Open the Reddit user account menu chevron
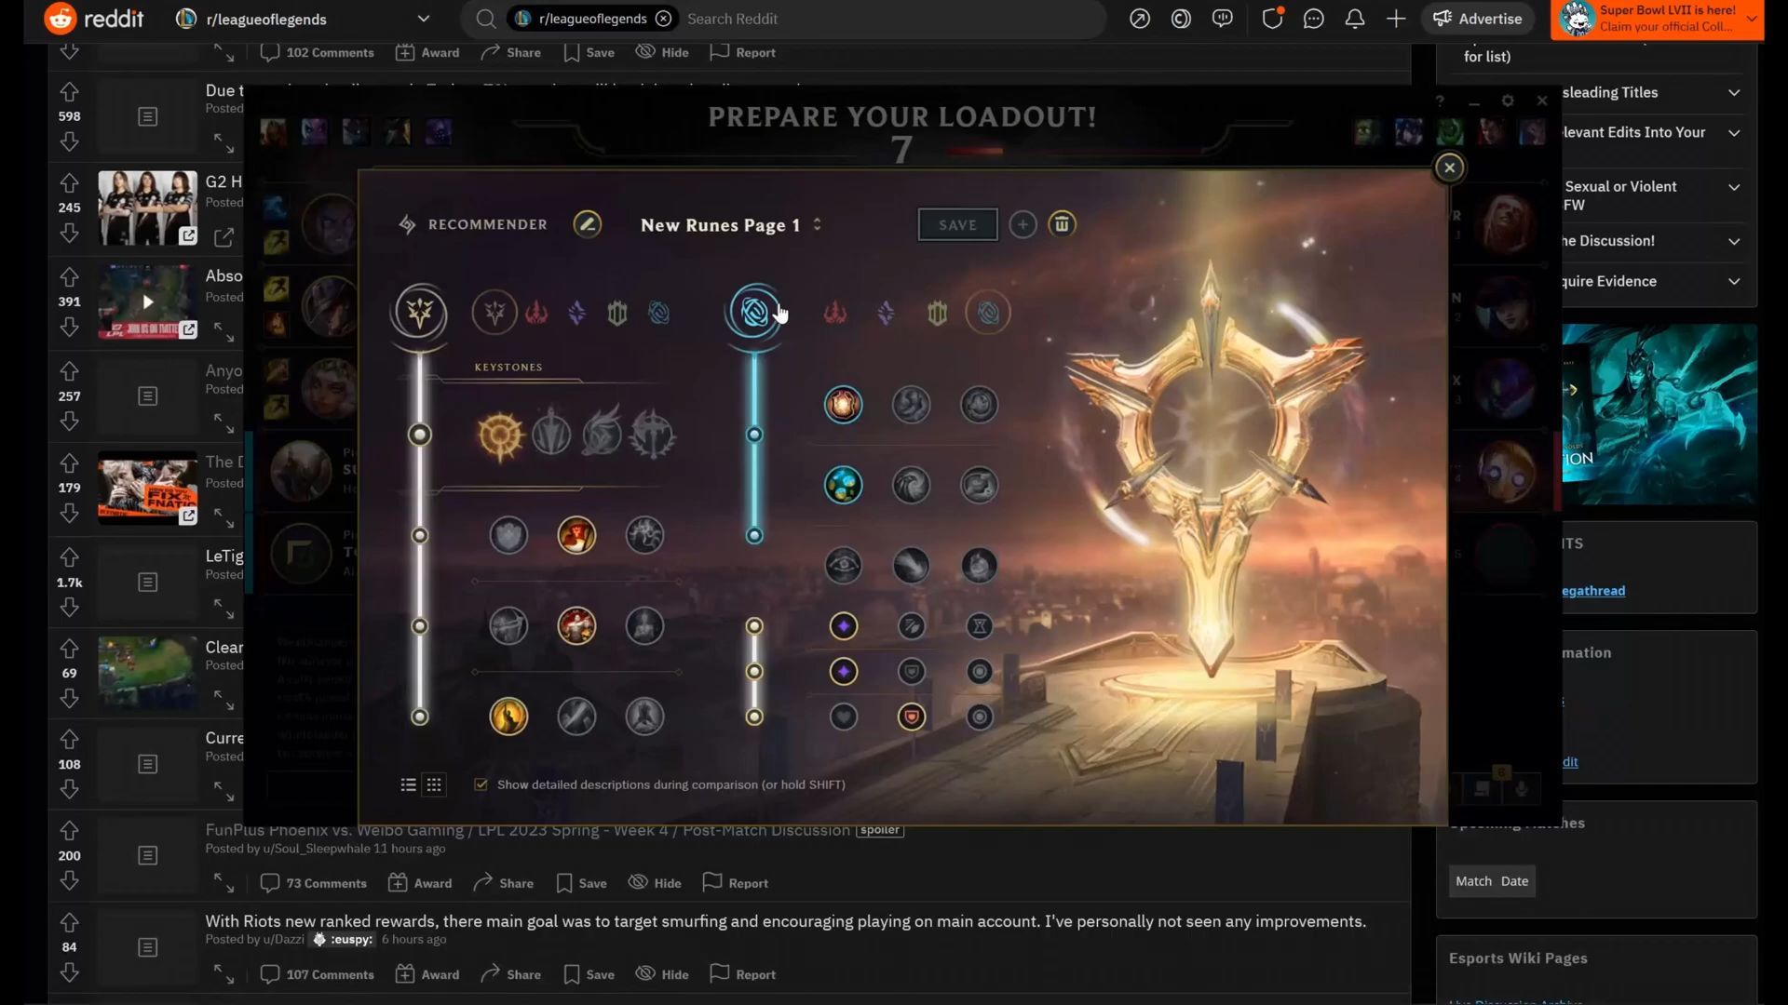The width and height of the screenshot is (1788, 1005). pyautogui.click(x=1752, y=19)
